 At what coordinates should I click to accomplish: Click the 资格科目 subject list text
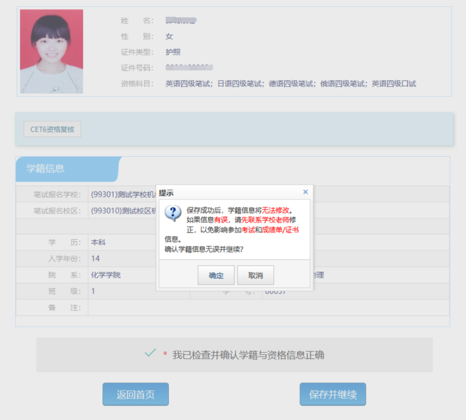click(x=291, y=84)
